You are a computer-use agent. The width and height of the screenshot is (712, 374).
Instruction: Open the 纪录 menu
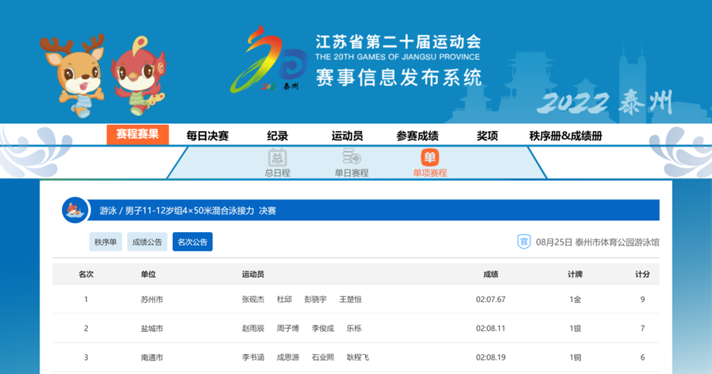click(x=278, y=136)
